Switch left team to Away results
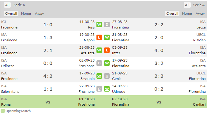Viewport: 207px width, 117px height. pyautogui.click(x=39, y=13)
